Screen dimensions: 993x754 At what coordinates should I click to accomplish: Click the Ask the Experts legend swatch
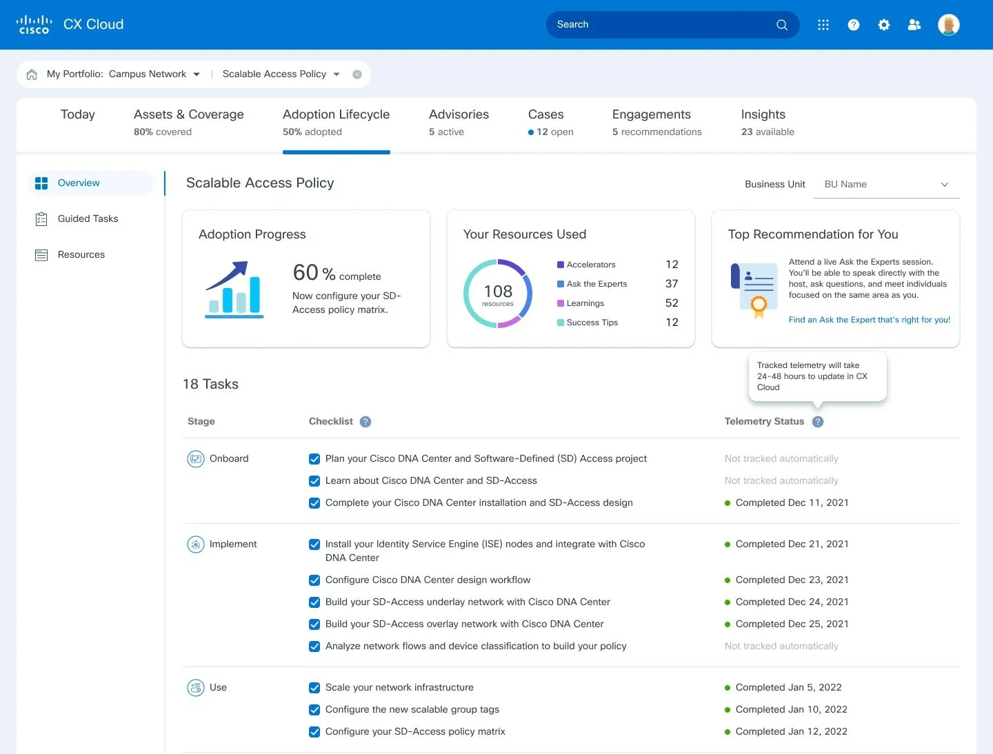click(561, 284)
